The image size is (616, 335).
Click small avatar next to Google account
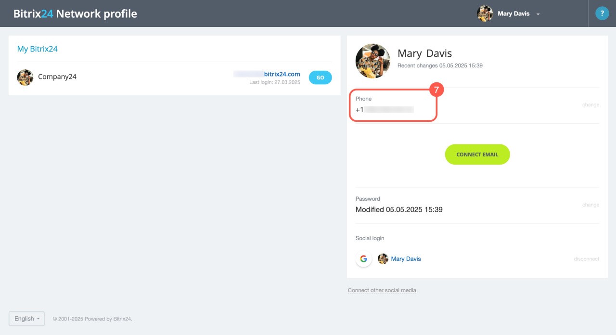tap(383, 259)
